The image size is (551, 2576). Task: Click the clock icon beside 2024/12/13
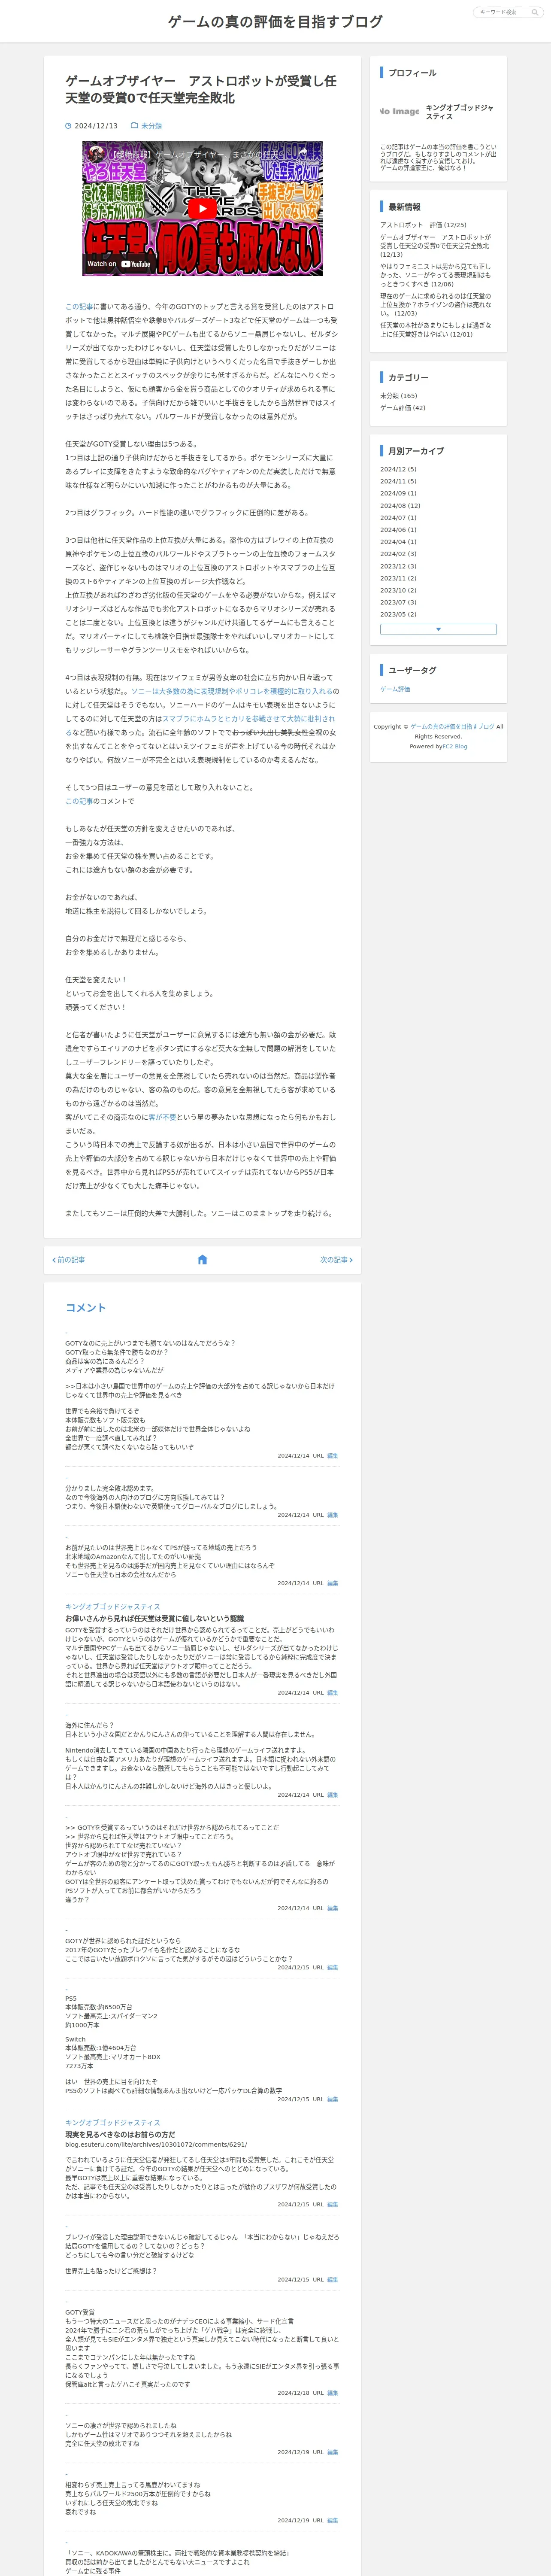click(68, 126)
